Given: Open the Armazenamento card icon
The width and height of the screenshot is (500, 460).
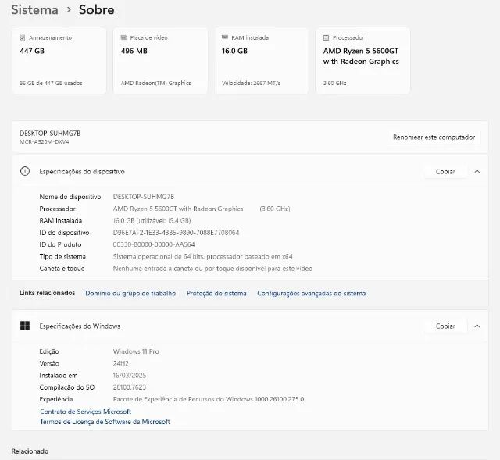Looking at the screenshot, I should point(23,38).
